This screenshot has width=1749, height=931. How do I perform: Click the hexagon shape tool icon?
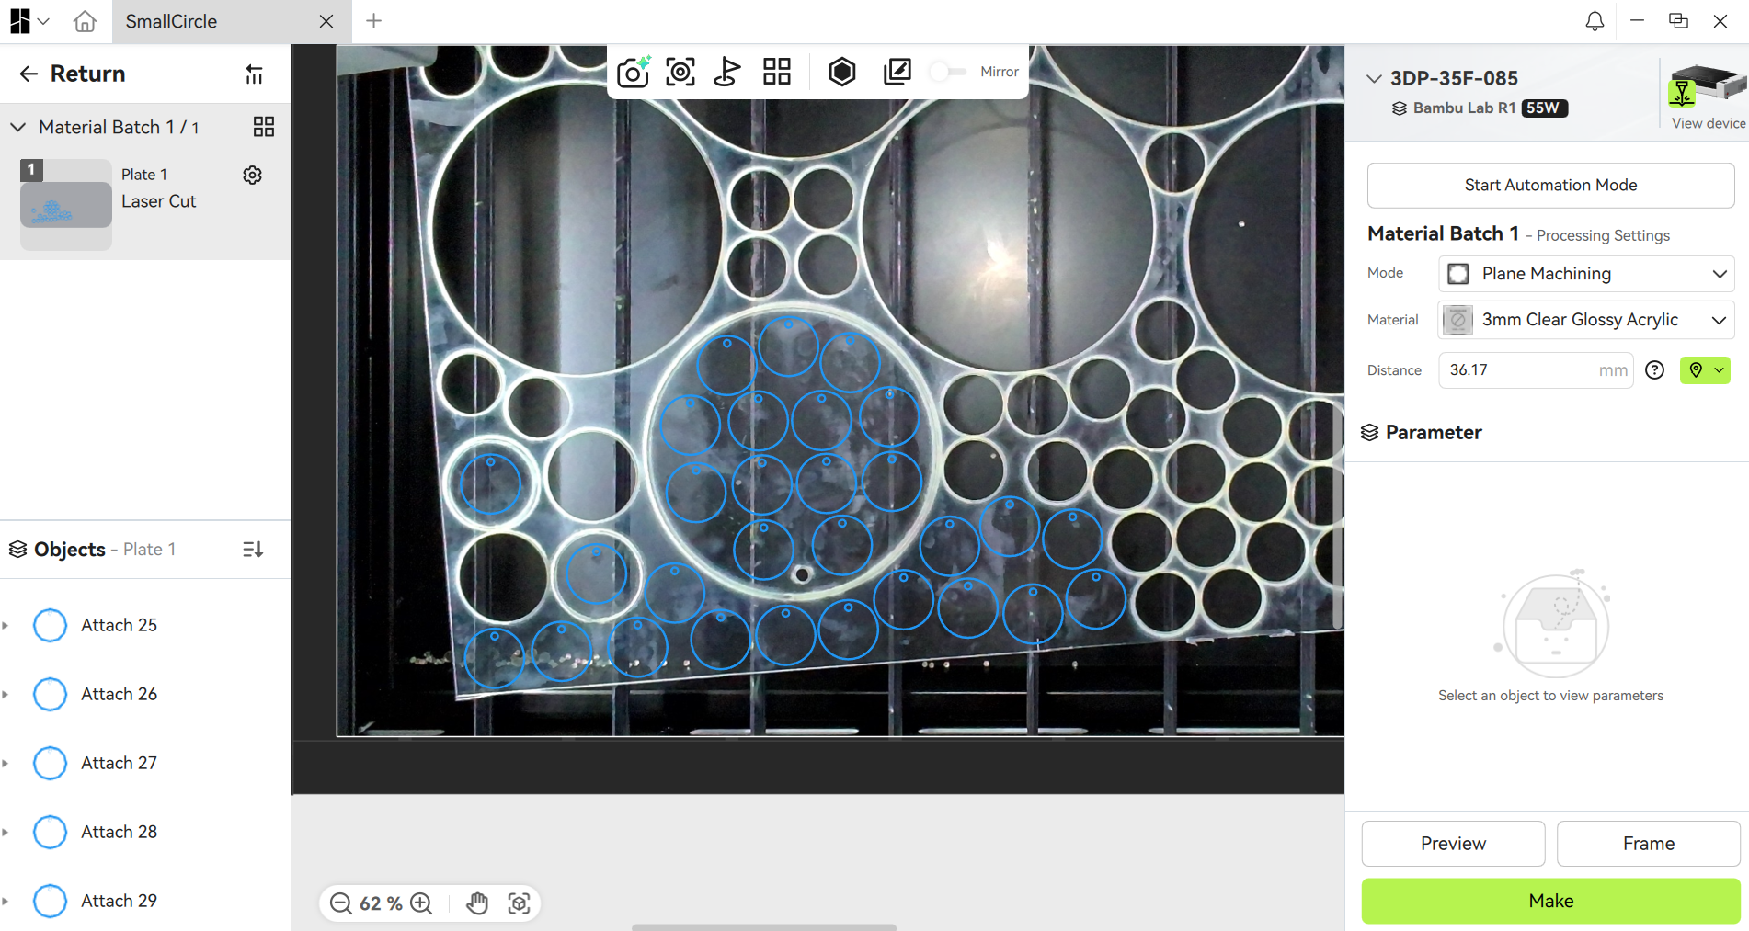[841, 72]
